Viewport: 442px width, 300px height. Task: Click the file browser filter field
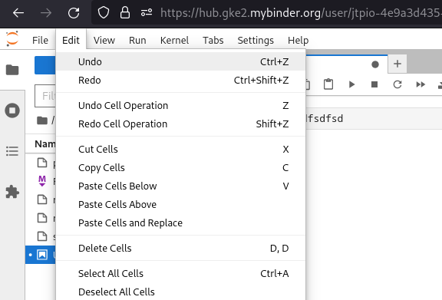coord(45,96)
